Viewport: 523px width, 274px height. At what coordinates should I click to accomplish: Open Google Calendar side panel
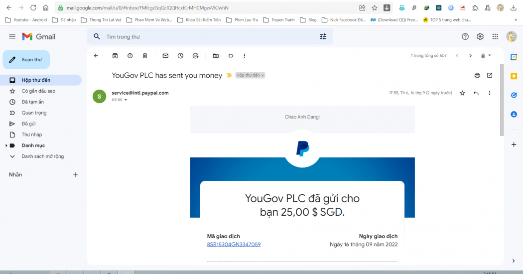tap(514, 57)
